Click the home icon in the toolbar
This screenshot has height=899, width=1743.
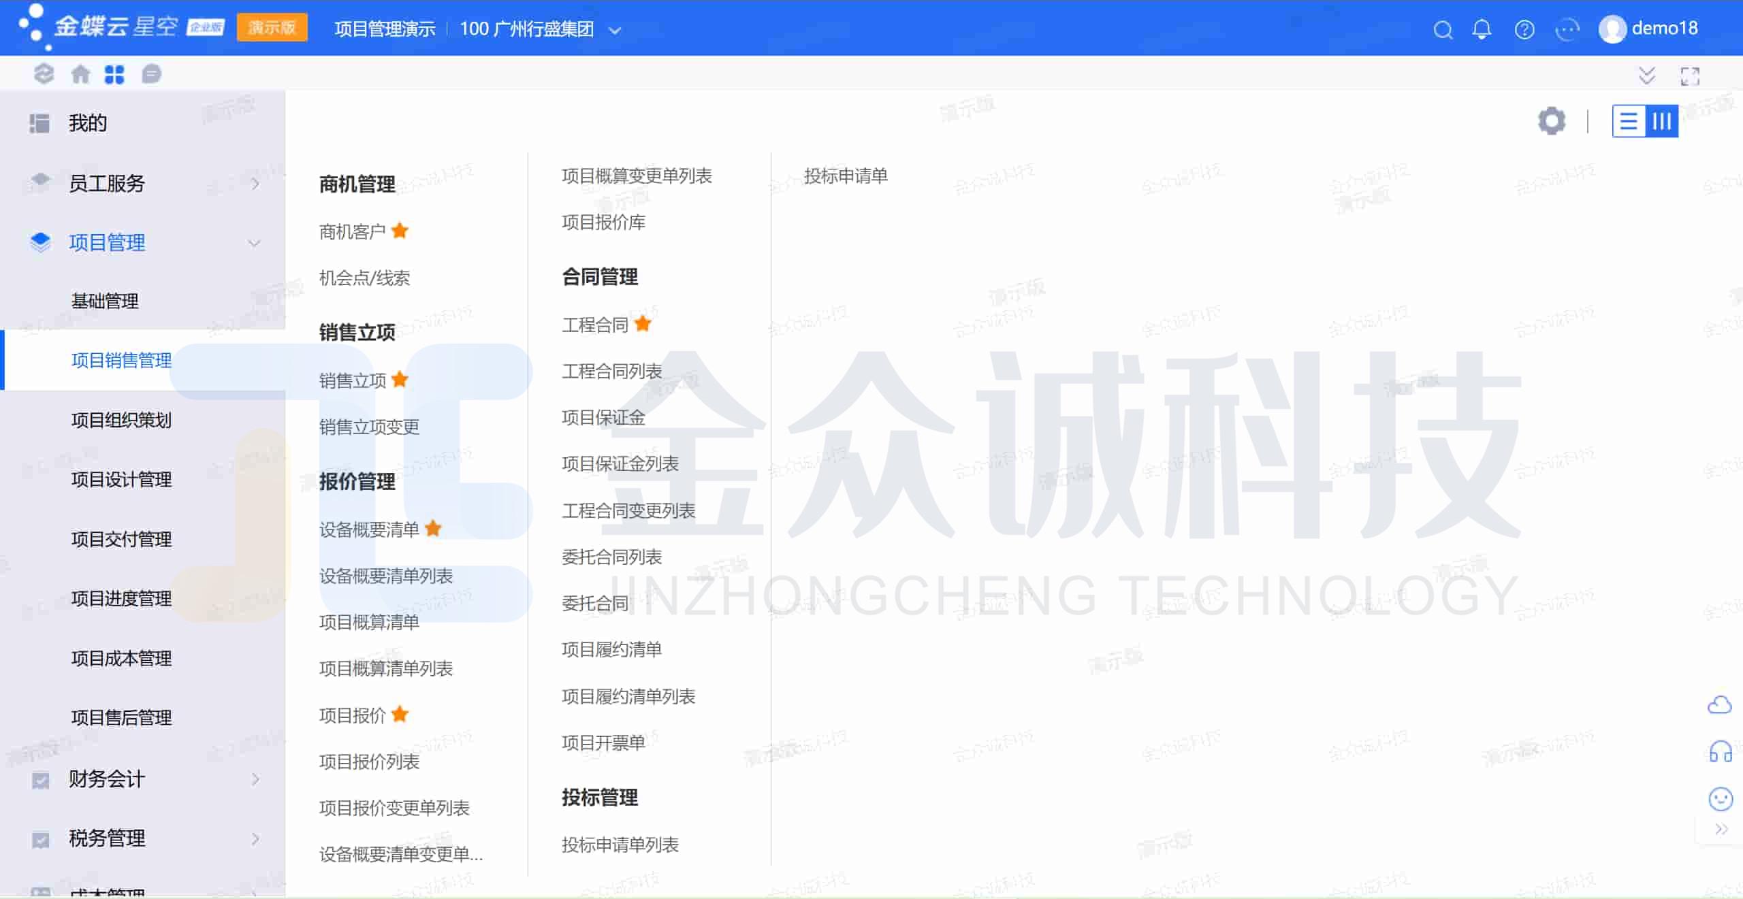click(80, 73)
